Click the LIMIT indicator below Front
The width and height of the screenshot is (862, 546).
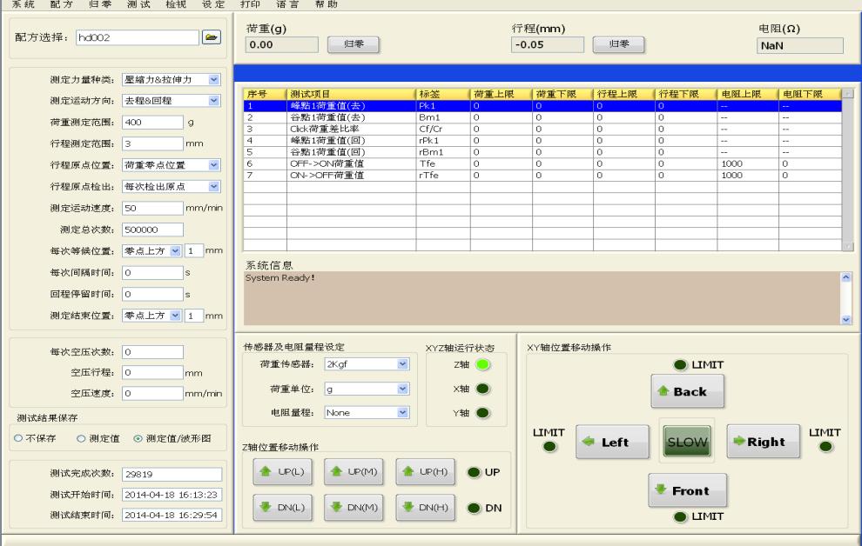[680, 516]
